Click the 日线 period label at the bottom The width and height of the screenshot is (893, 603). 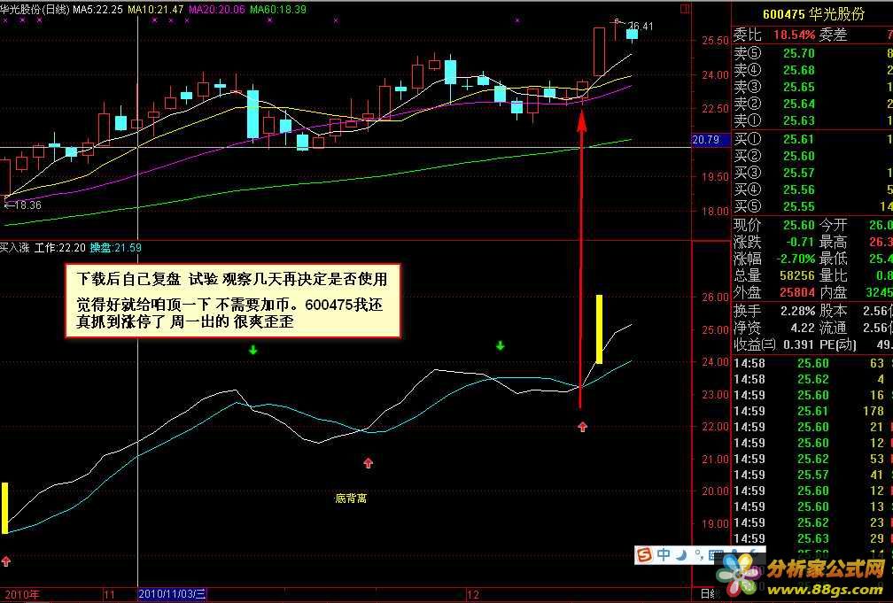pos(711,594)
